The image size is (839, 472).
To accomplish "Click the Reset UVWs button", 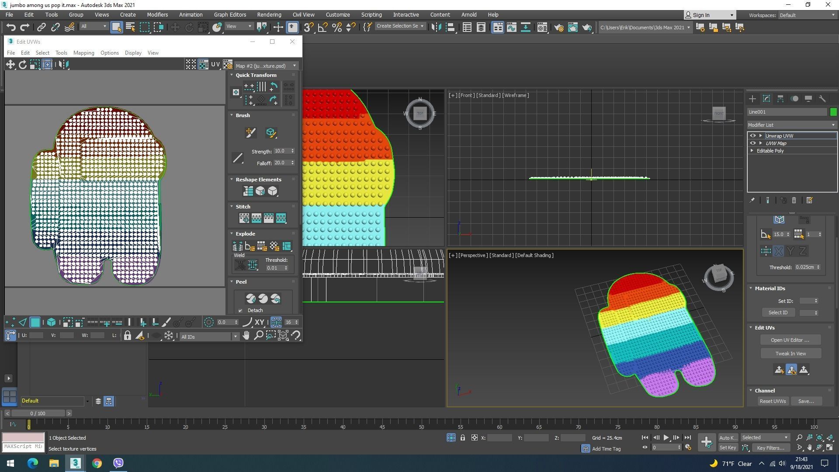I will [772, 401].
